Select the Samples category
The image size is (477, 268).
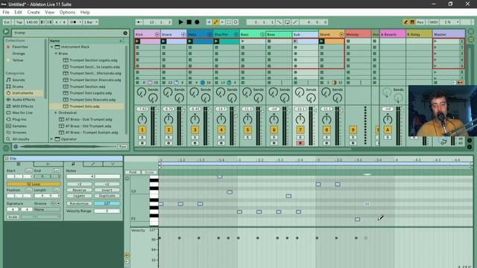19,126
